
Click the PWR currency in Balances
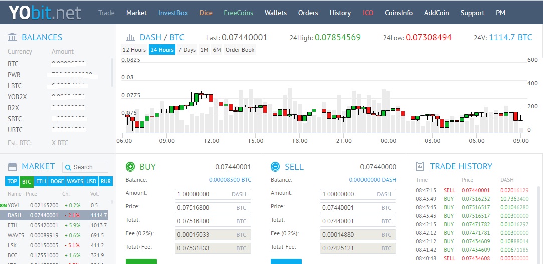(x=14, y=75)
